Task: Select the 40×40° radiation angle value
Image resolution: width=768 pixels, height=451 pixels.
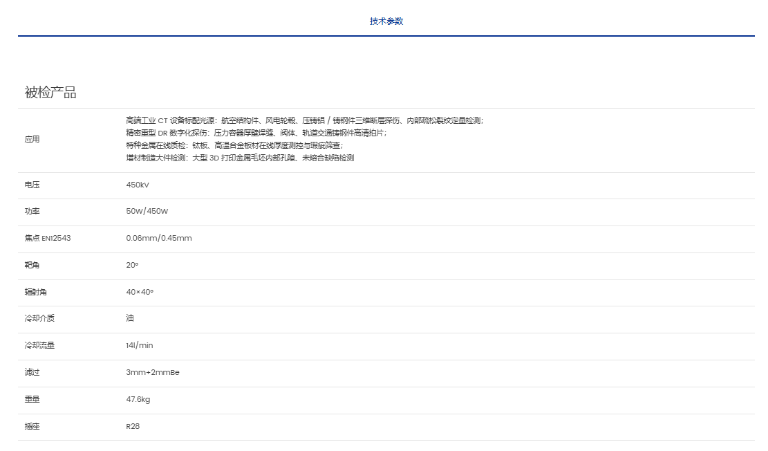Action: pos(140,292)
